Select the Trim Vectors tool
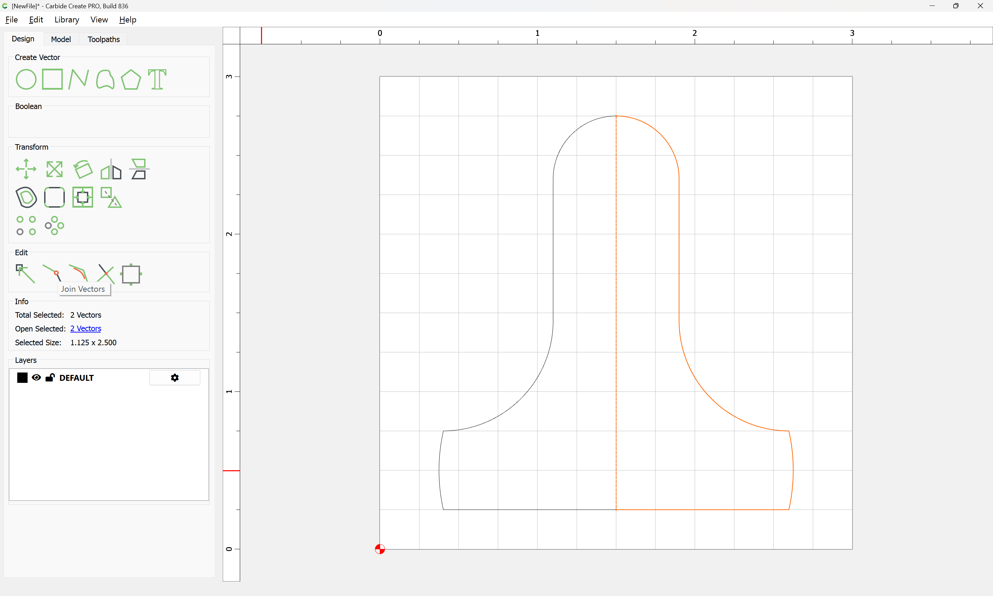 [x=106, y=274]
